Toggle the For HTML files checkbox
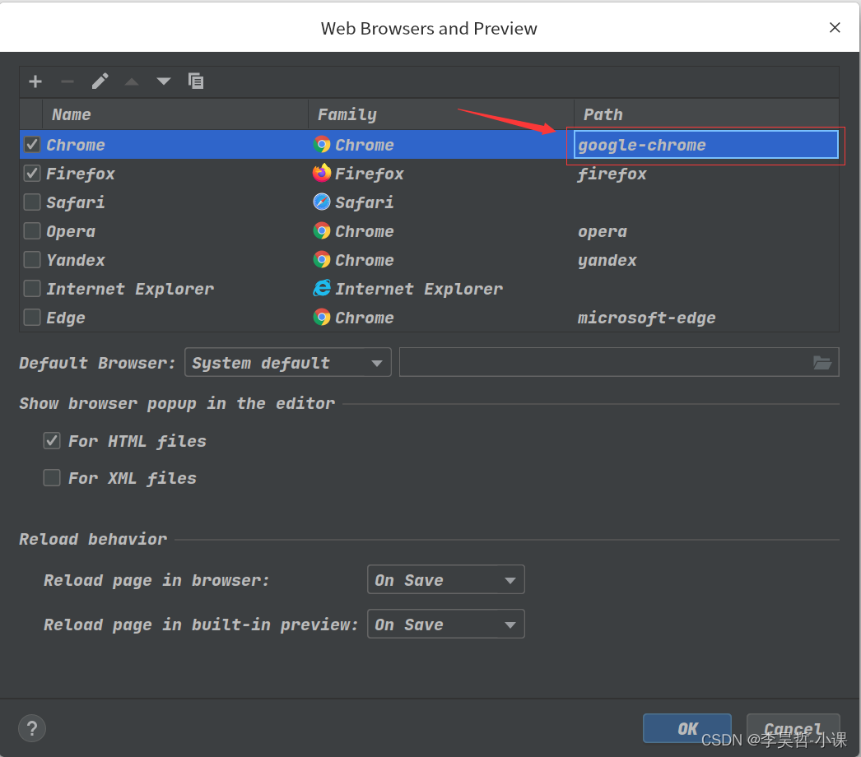Screen dimensions: 861x757 click(x=52, y=440)
